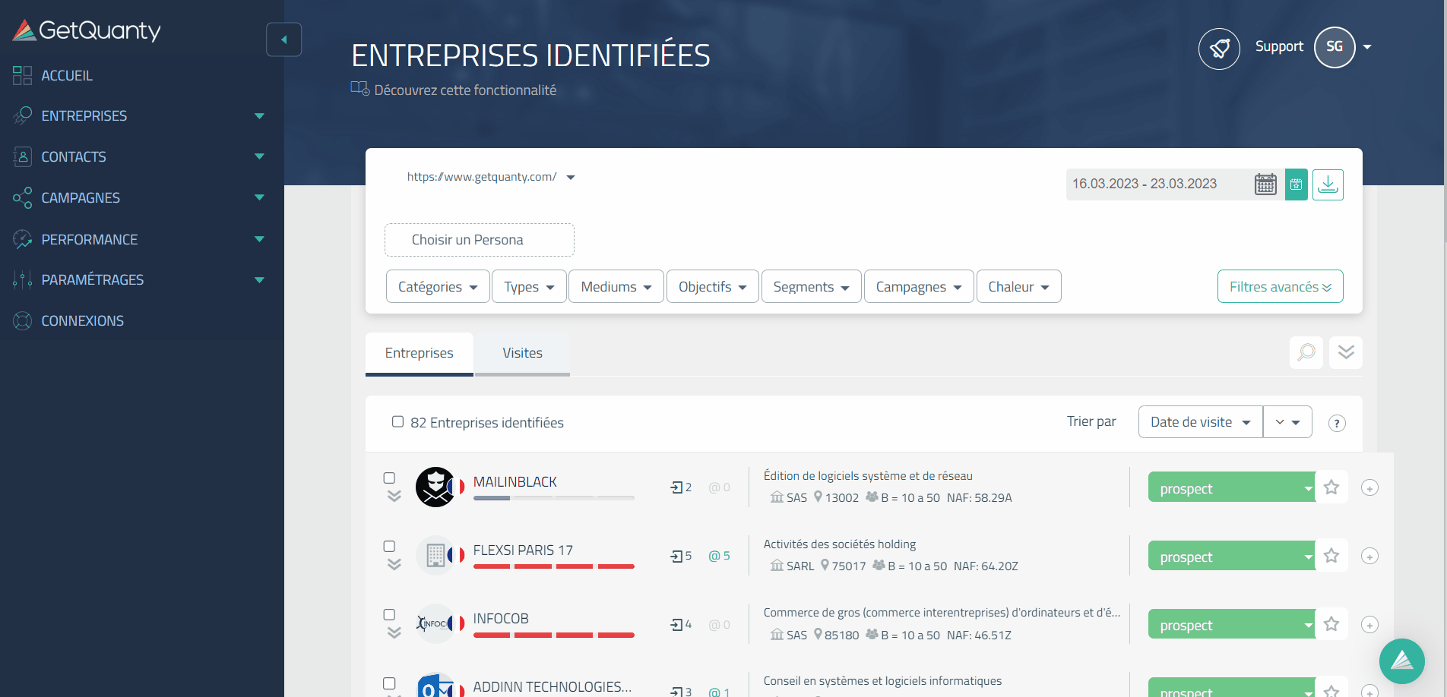The height and width of the screenshot is (697, 1447).
Task: Open the floating GetQuanty chat bubble
Action: [1402, 661]
